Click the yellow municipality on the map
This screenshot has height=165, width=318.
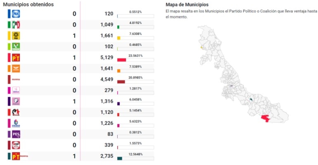pos(201,47)
